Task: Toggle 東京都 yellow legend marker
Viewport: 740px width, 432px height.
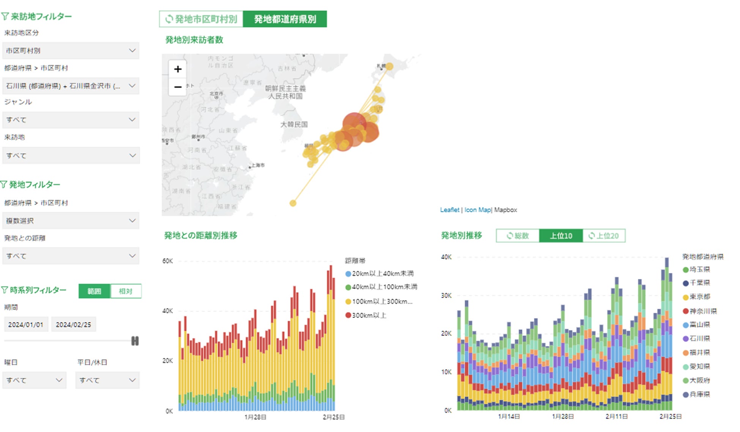Action: tap(685, 297)
